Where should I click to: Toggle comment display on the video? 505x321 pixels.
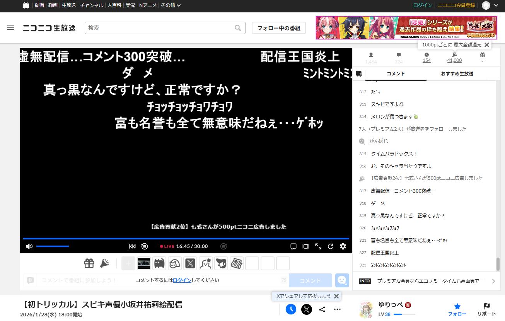293,246
